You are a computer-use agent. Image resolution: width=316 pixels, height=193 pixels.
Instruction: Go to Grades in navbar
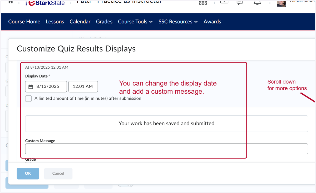click(x=104, y=22)
